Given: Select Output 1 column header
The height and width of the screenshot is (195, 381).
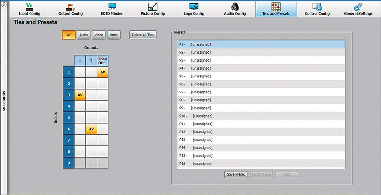Looking at the screenshot, I should point(80,61).
